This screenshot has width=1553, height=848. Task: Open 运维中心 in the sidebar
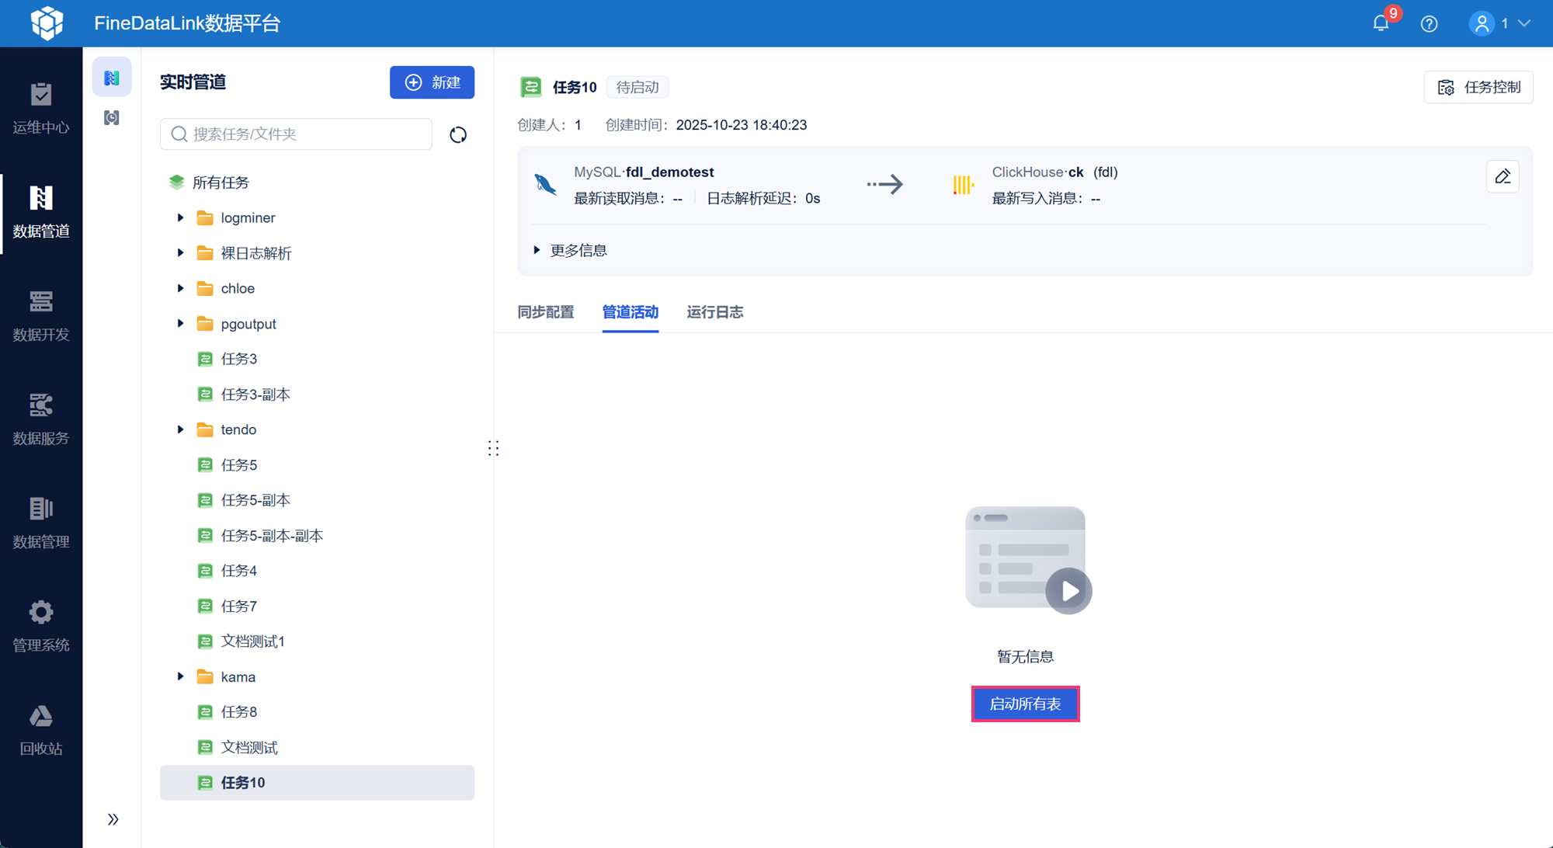click(41, 109)
